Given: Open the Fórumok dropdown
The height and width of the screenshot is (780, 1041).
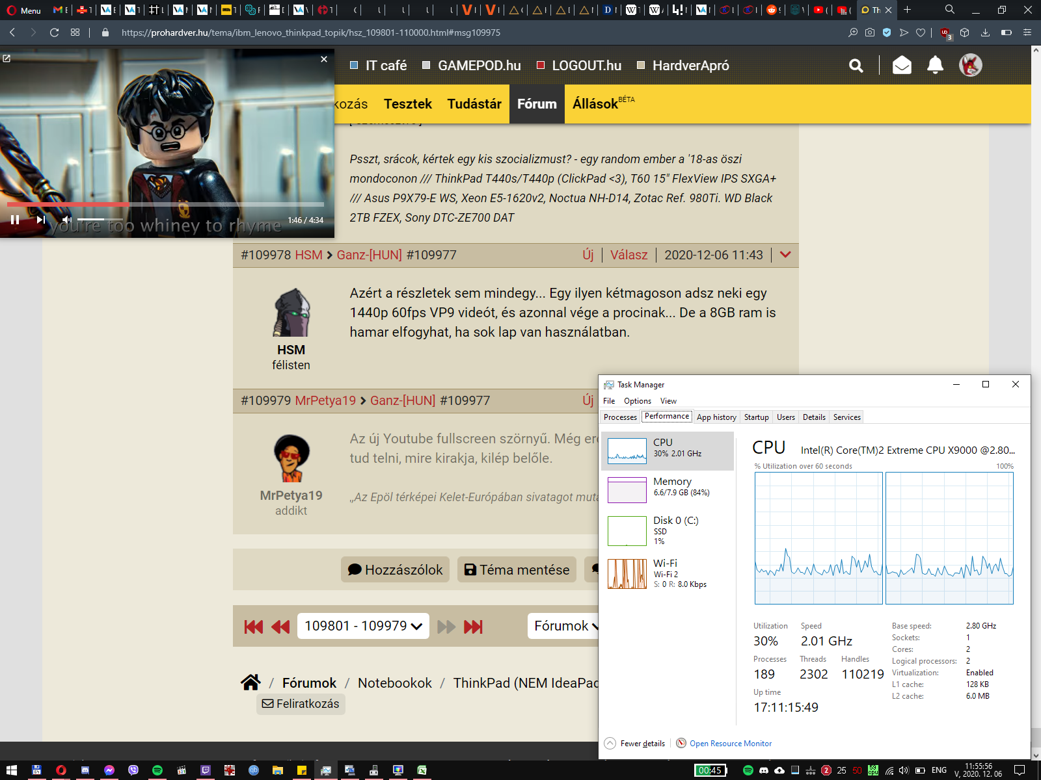Looking at the screenshot, I should pos(565,626).
